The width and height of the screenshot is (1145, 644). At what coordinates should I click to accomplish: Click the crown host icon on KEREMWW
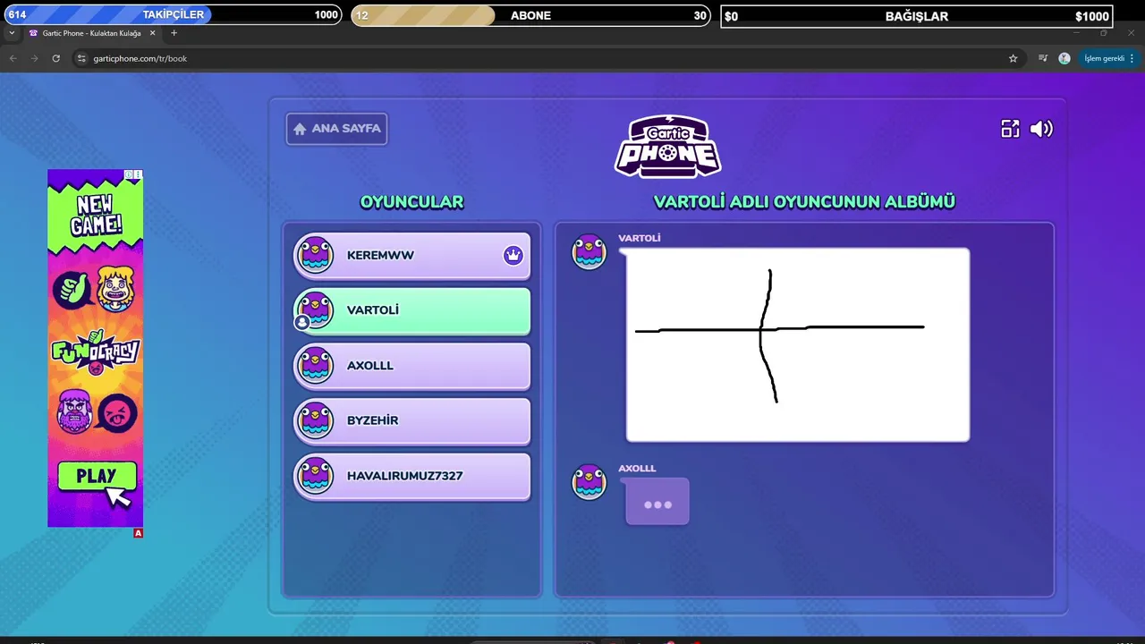pos(513,256)
